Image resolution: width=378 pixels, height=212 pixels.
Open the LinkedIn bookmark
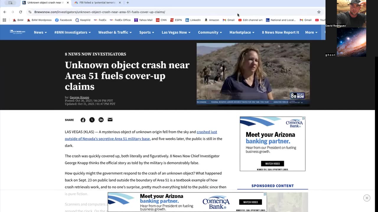point(193,20)
